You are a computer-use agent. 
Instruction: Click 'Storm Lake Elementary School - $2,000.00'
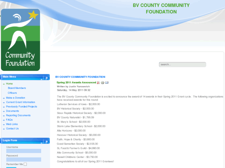81,126
